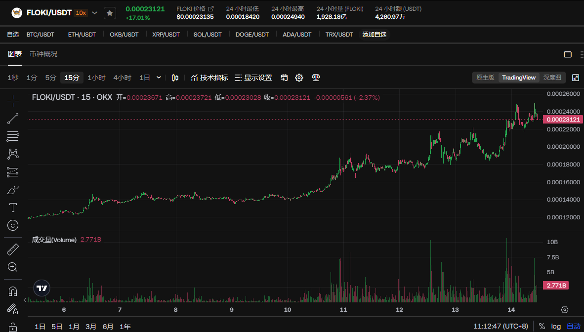Select the ruler measurement tool

[13, 249]
